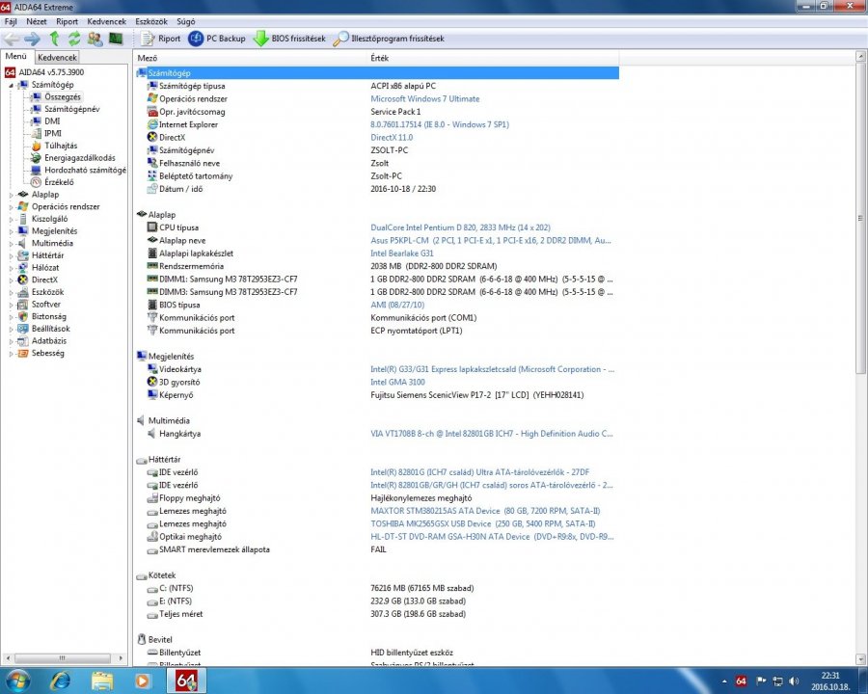Viewport: 868px width, 694px height.
Task: Open Windows Explorer from the taskbar
Action: [102, 681]
